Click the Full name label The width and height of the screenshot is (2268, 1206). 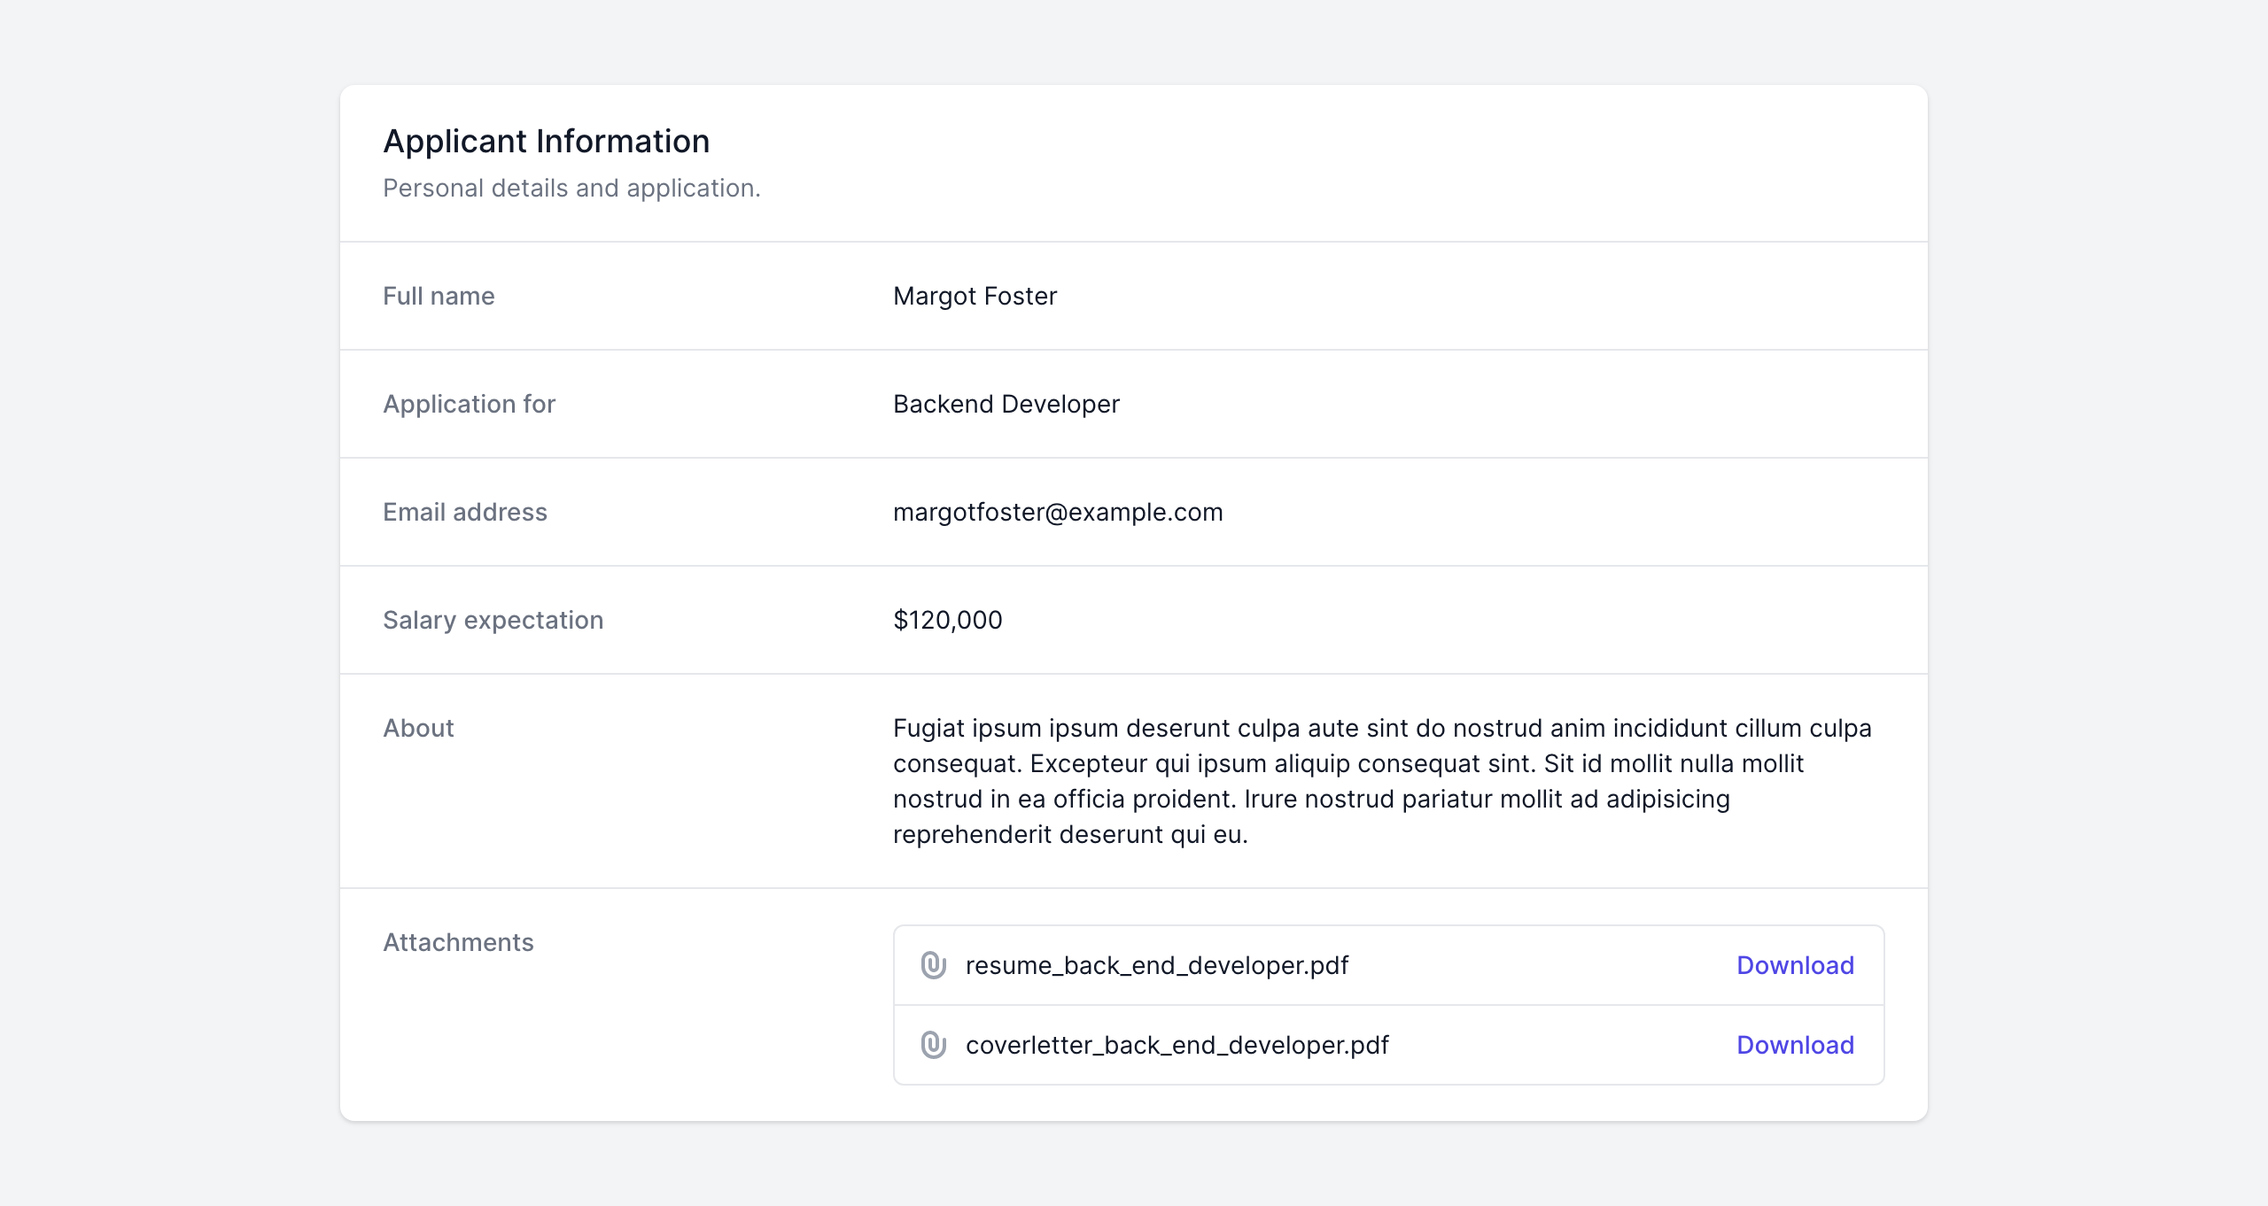pos(439,296)
